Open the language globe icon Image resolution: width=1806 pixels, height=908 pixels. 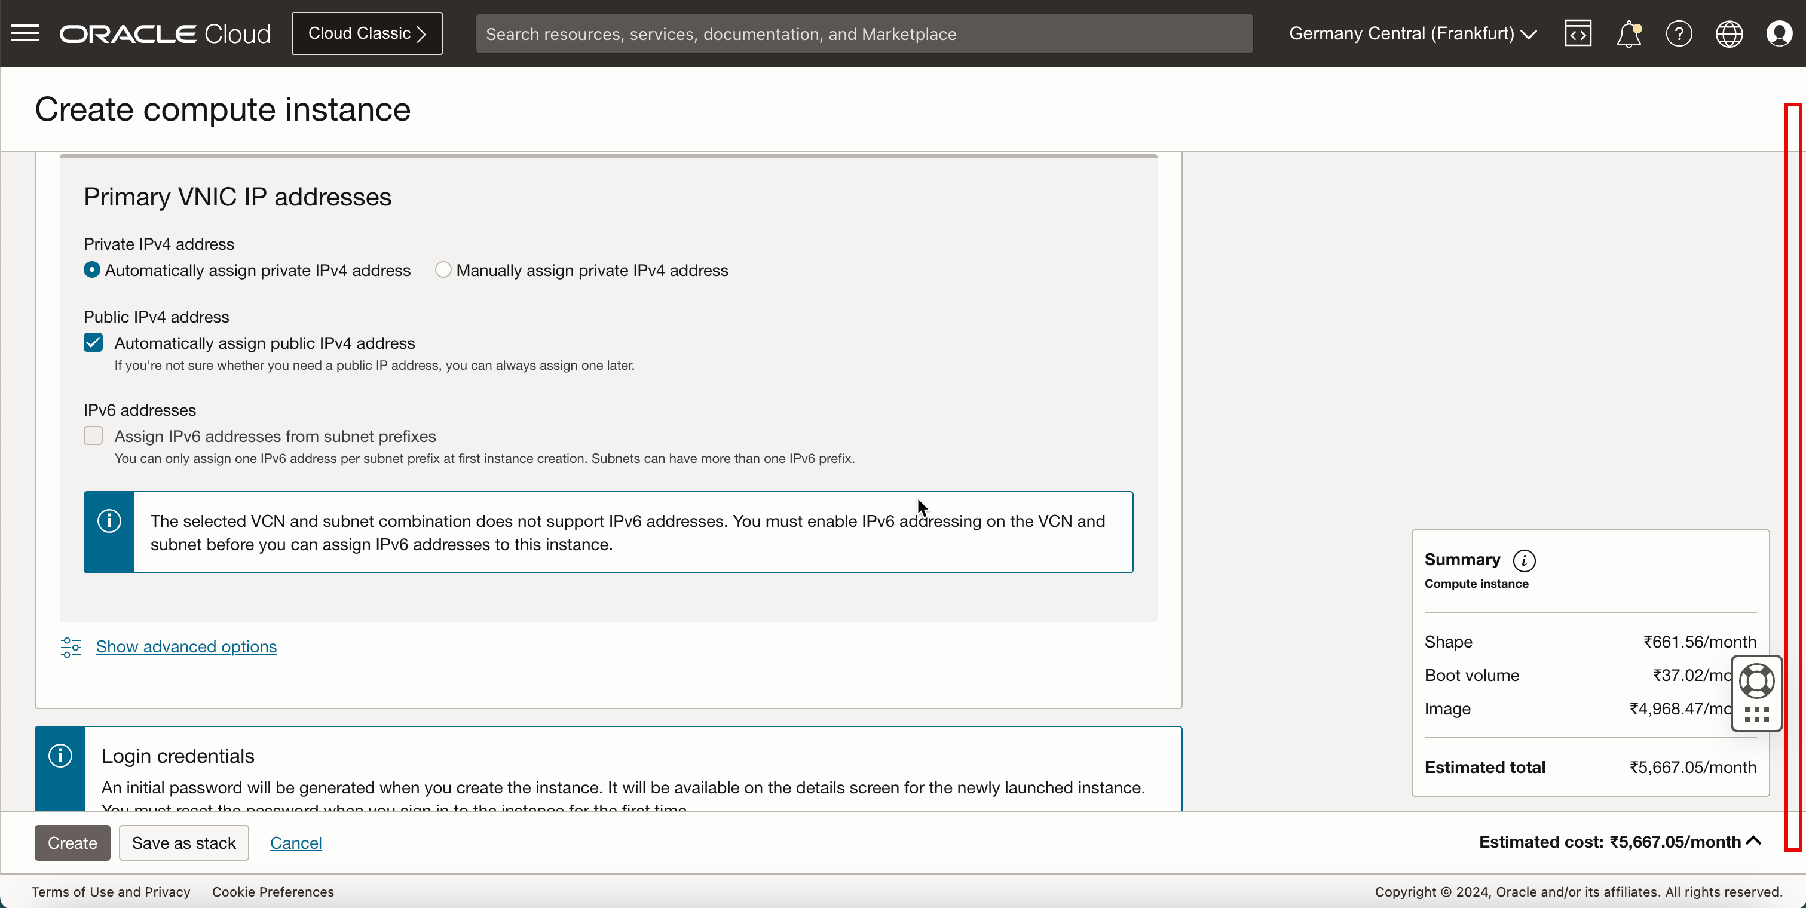click(x=1729, y=33)
